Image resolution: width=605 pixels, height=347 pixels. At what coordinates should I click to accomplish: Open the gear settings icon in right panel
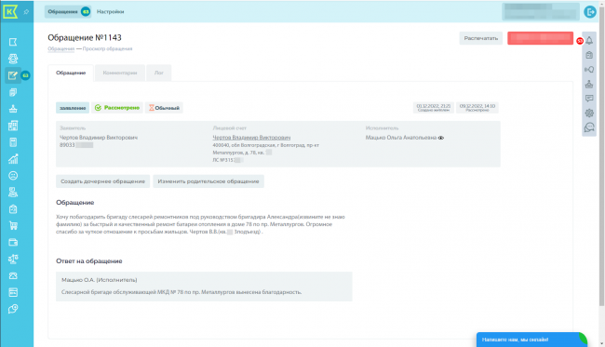(x=589, y=113)
